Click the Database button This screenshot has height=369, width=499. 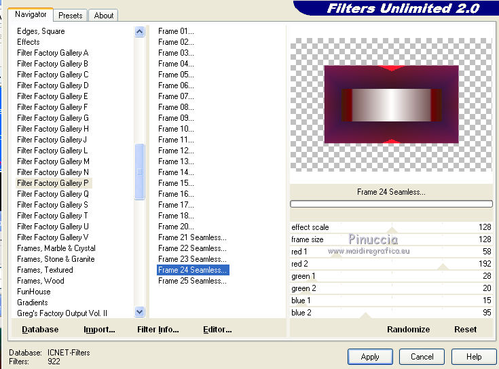(x=40, y=330)
